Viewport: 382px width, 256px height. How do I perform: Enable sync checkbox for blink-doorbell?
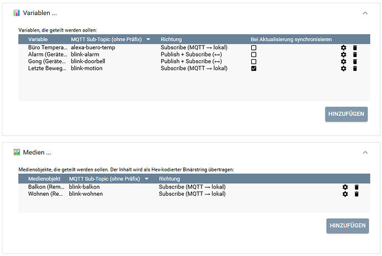pyautogui.click(x=254, y=61)
